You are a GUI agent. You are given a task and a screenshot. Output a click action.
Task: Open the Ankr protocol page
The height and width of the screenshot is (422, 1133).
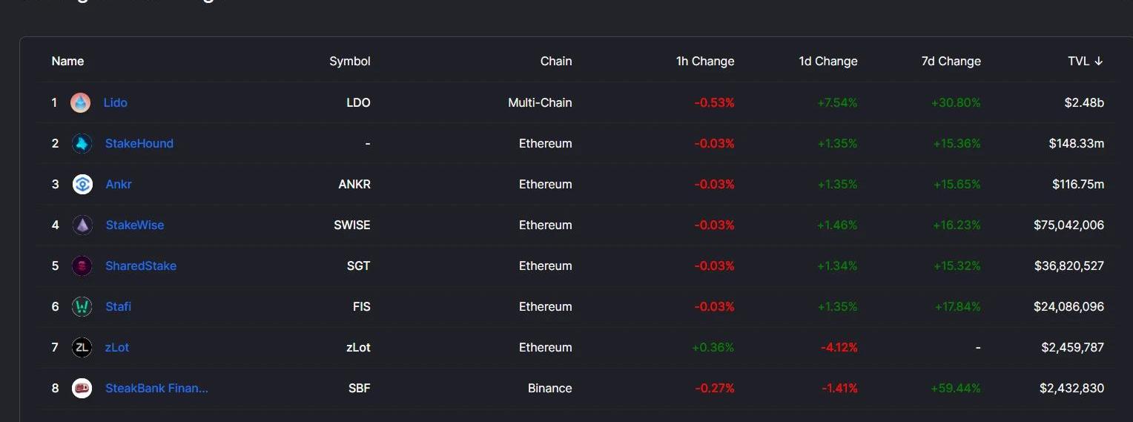[119, 184]
